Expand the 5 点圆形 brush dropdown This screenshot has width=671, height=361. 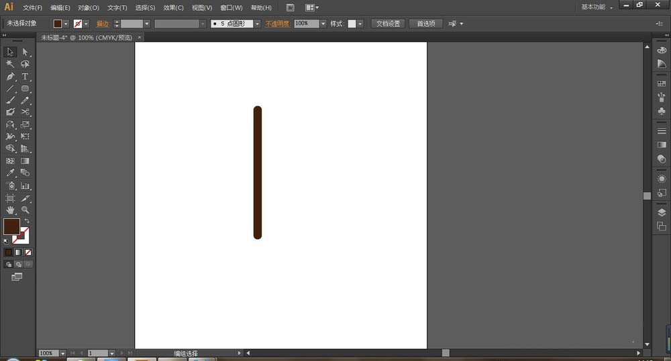click(256, 23)
